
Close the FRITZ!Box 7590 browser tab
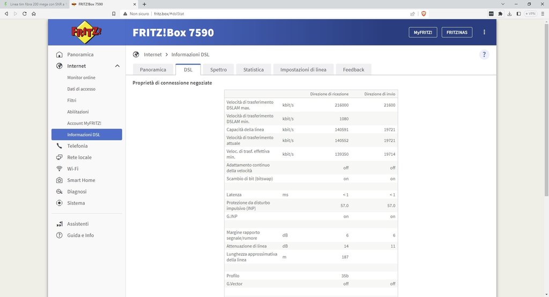(x=135, y=4)
